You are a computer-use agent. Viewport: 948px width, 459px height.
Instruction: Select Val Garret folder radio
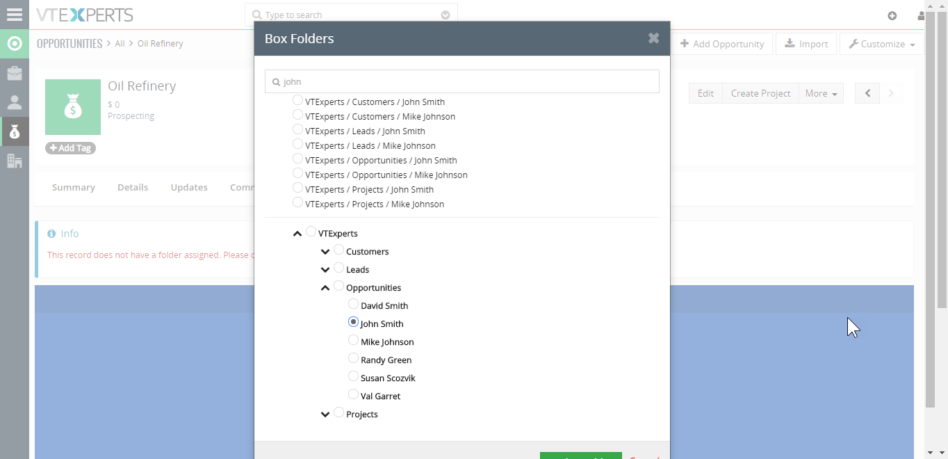[353, 394]
